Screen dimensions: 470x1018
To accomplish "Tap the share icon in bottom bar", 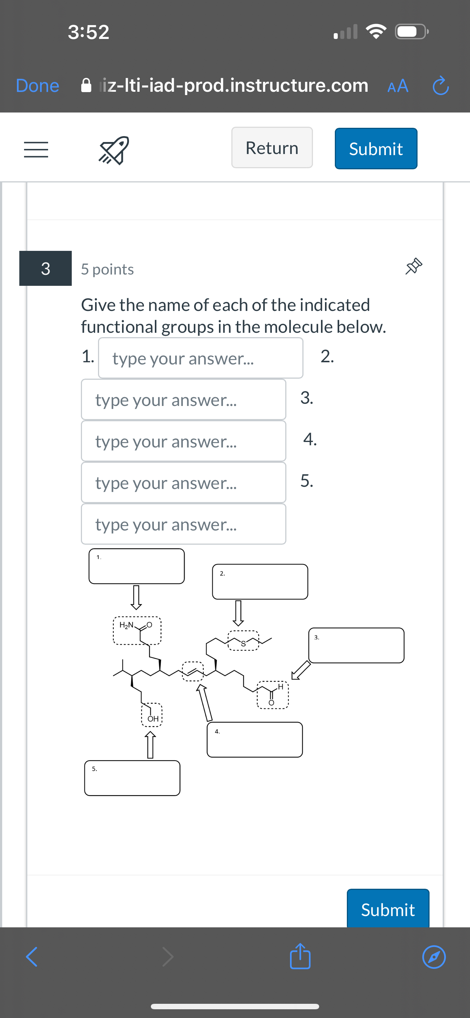I will point(301,957).
